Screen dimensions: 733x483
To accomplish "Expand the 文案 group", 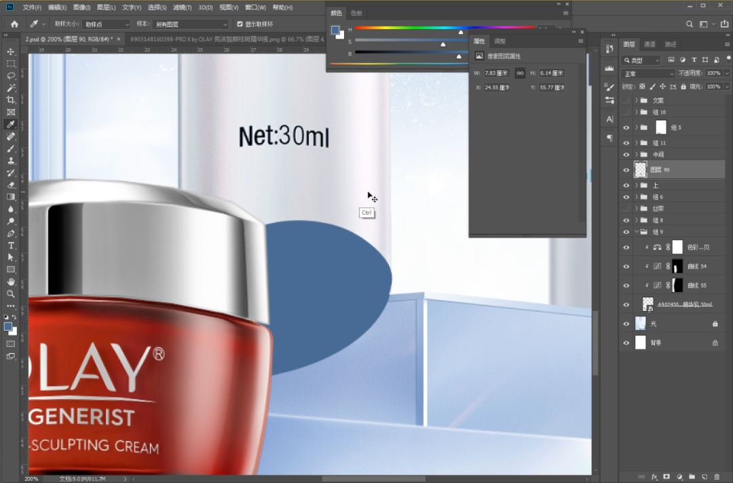I will click(x=636, y=100).
